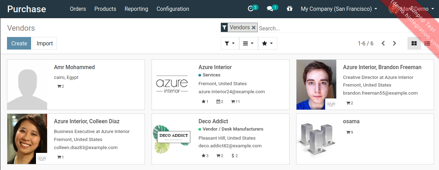Click the funnel icon on Vendors facet
Image resolution: width=439 pixels, height=170 pixels.
tap(224, 27)
